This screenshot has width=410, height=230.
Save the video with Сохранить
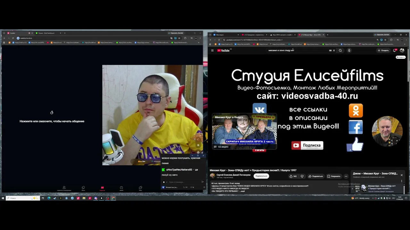[x=334, y=176]
